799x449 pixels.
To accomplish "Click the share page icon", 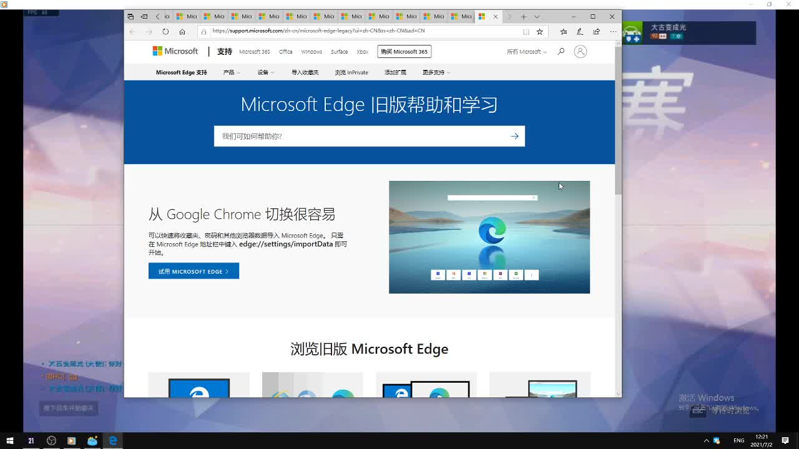I will [x=597, y=31].
